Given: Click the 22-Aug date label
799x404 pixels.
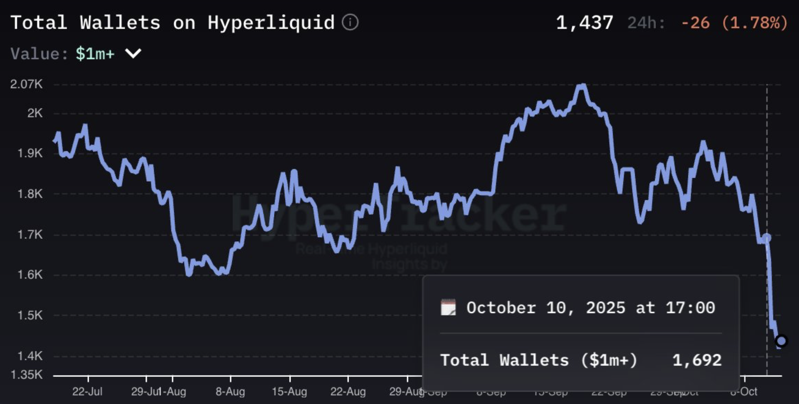Looking at the screenshot, I should 348,392.
